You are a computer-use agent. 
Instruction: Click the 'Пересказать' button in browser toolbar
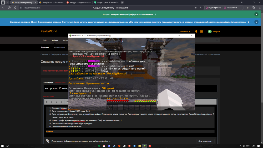pyautogui.click(x=231, y=8)
